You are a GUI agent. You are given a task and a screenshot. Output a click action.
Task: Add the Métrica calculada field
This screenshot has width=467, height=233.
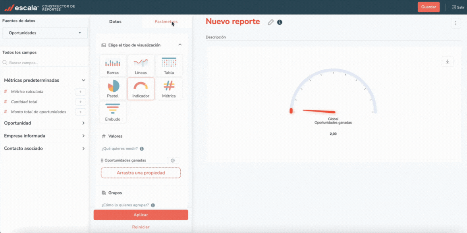80,92
